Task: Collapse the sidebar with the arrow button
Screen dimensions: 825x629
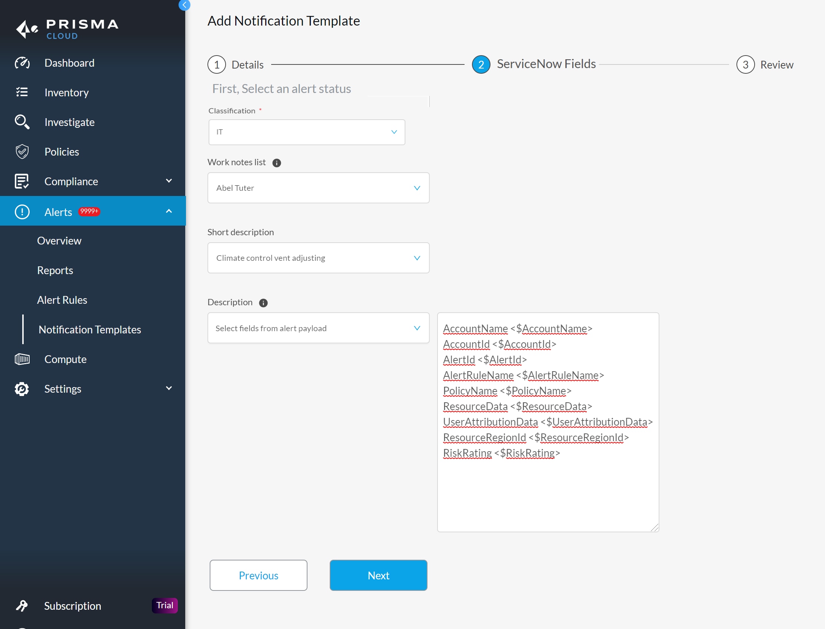Action: [x=184, y=5]
